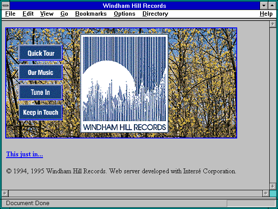Open the Bookmarks menu
Screen dimensions: 278x209
(91, 14)
